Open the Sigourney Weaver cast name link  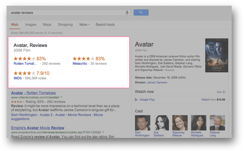[x=178, y=134]
